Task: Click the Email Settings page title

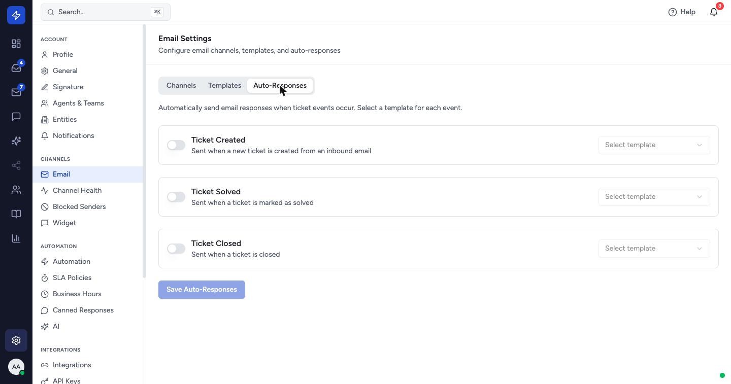Action: point(185,39)
